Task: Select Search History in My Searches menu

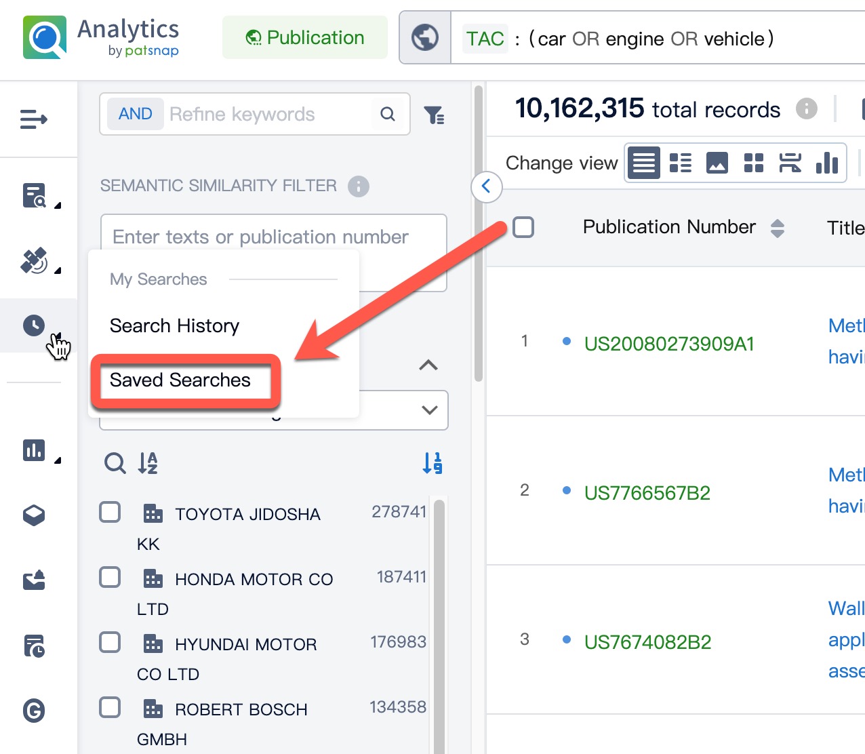Action: tap(174, 326)
